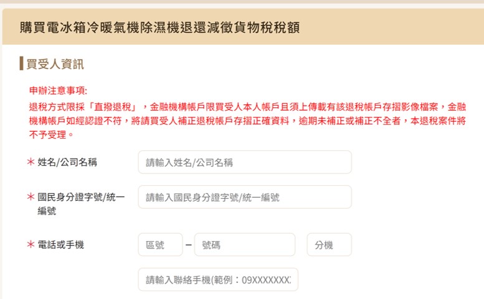
Task: Click the 區號 area code field
Action: (160, 245)
